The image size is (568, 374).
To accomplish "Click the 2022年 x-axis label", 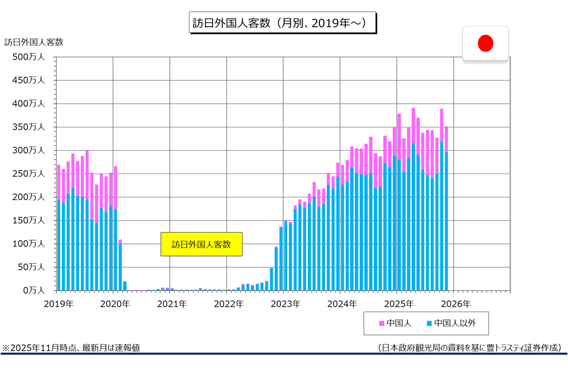I will [228, 304].
